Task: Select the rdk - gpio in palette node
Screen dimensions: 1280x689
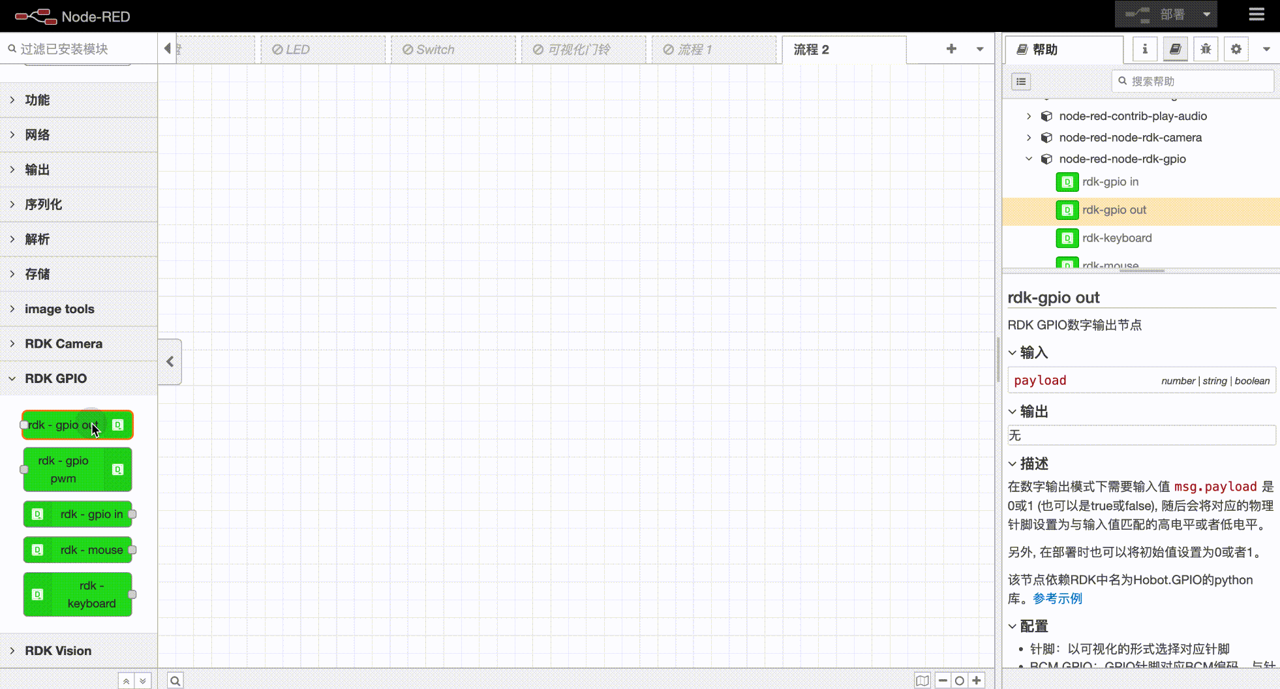Action: (78, 514)
